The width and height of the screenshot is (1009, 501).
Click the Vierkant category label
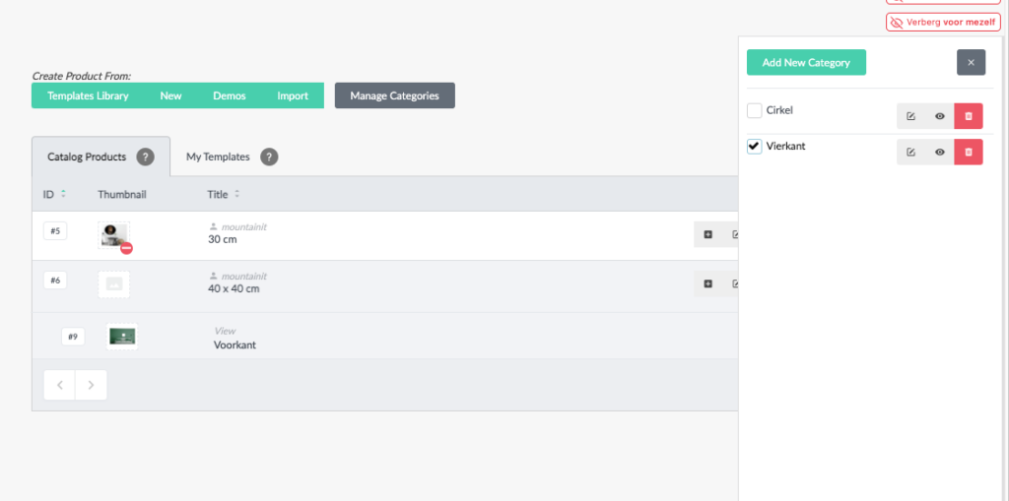(x=785, y=146)
